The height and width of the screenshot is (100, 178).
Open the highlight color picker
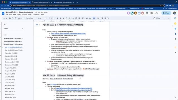coord(70,18)
